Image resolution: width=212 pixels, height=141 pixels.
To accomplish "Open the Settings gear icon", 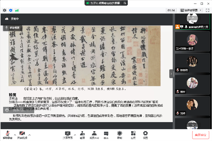I will pos(145,134).
